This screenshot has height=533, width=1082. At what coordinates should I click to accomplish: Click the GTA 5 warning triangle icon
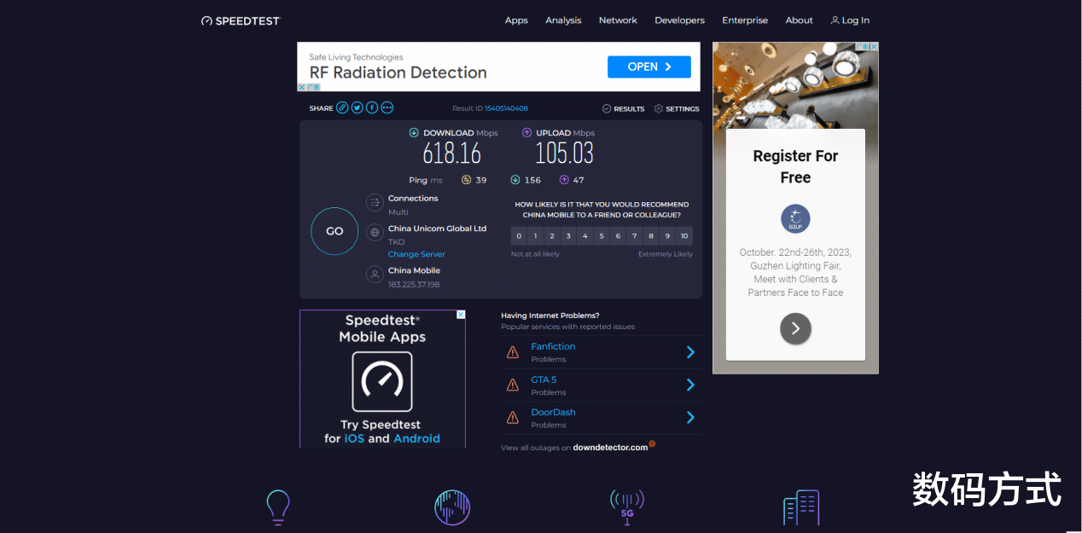click(513, 385)
